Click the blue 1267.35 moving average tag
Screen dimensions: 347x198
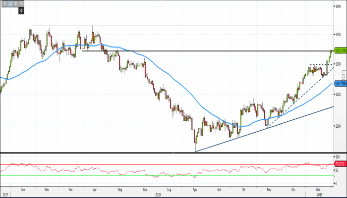click(x=339, y=84)
